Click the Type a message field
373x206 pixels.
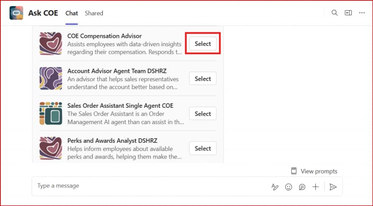pos(146,186)
